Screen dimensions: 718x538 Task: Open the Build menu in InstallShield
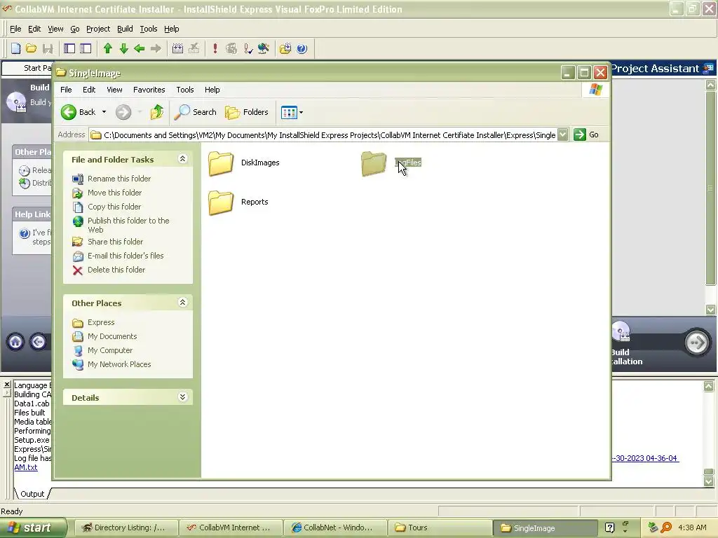coord(125,29)
